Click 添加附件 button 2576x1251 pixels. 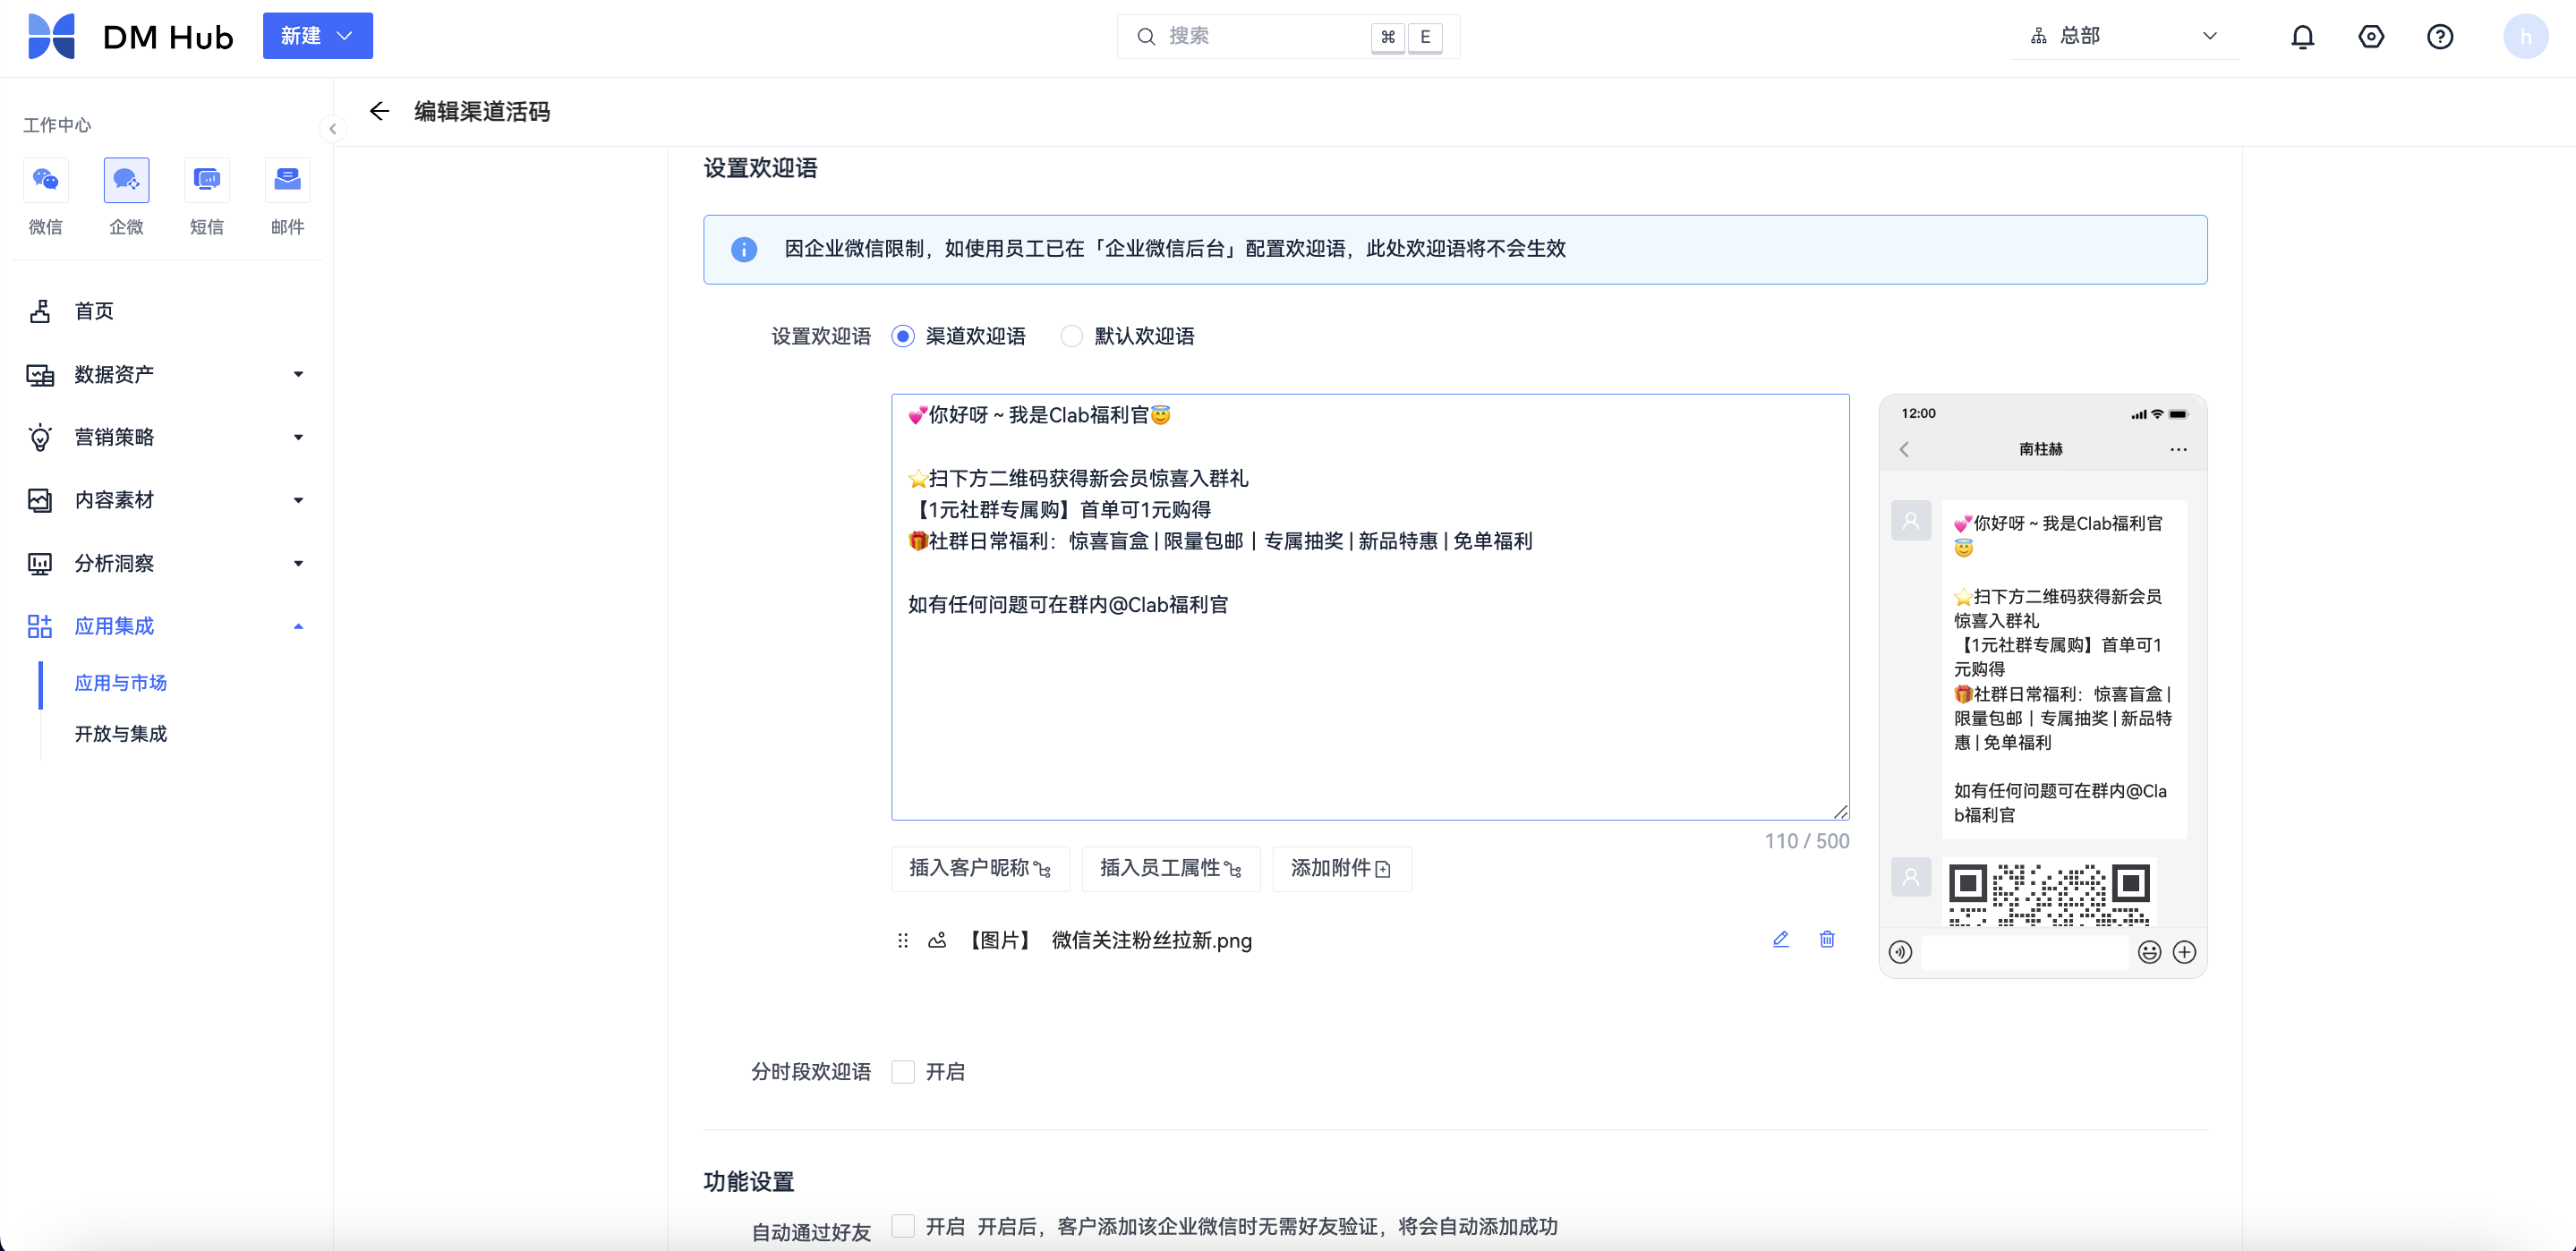[x=1341, y=868]
